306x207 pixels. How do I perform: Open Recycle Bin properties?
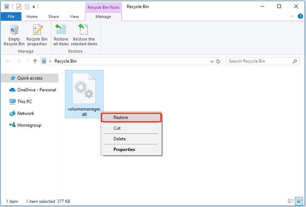point(37,31)
